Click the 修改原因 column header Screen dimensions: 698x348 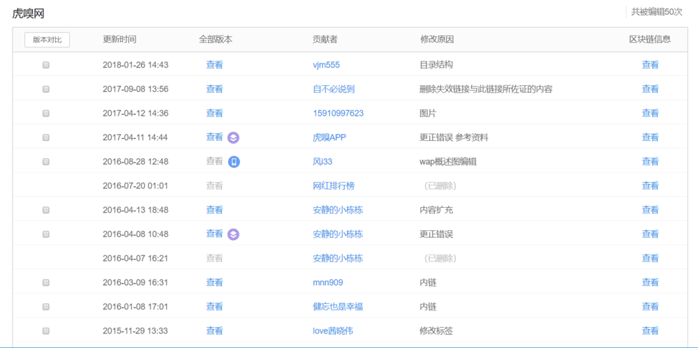[x=437, y=40]
